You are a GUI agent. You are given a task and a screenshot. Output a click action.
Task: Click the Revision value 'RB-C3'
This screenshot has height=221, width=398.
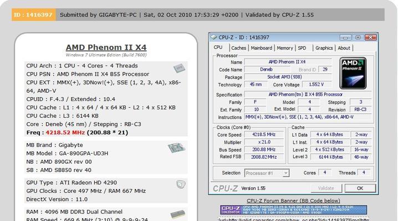tap(360, 109)
